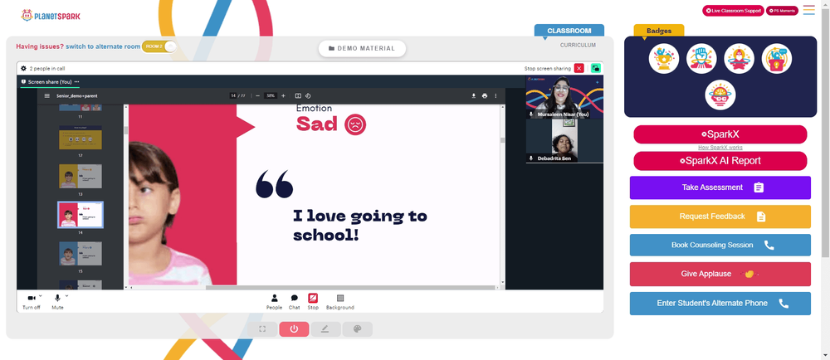The image size is (830, 360).
Task: Open the hamburger menu at top right
Action: (x=808, y=9)
